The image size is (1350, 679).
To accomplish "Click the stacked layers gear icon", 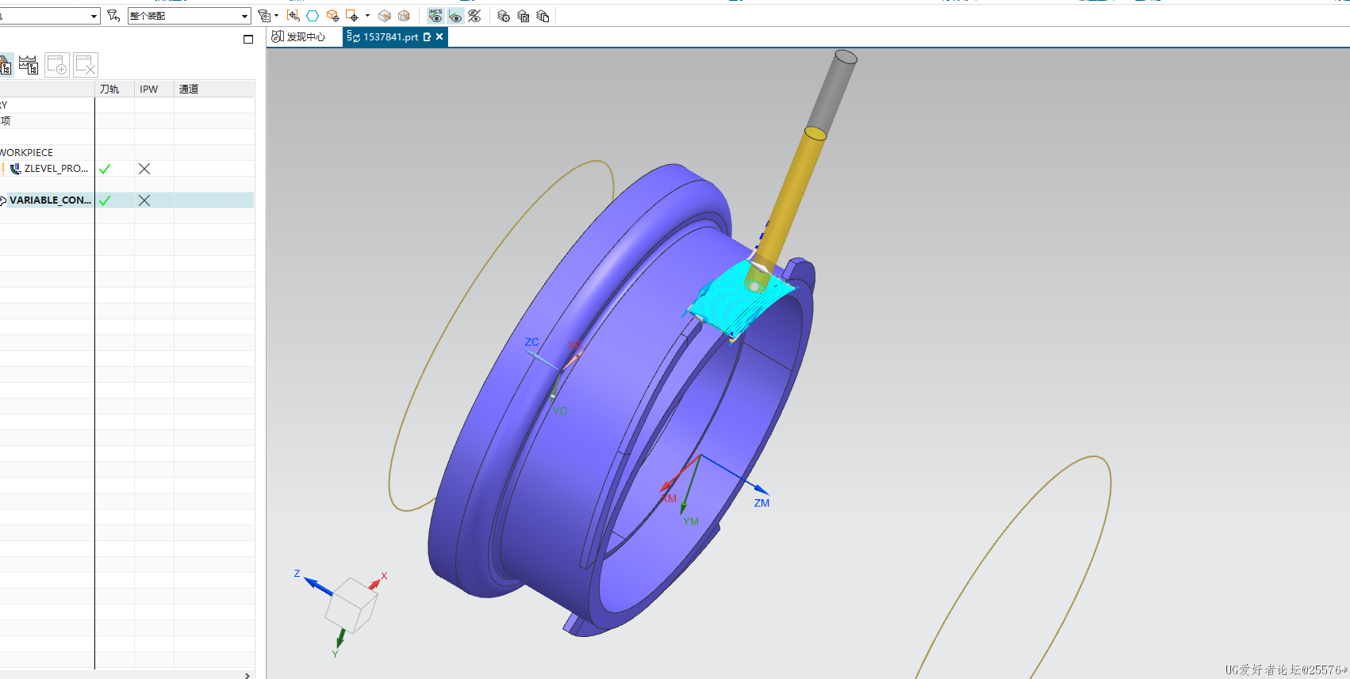I will 504,16.
